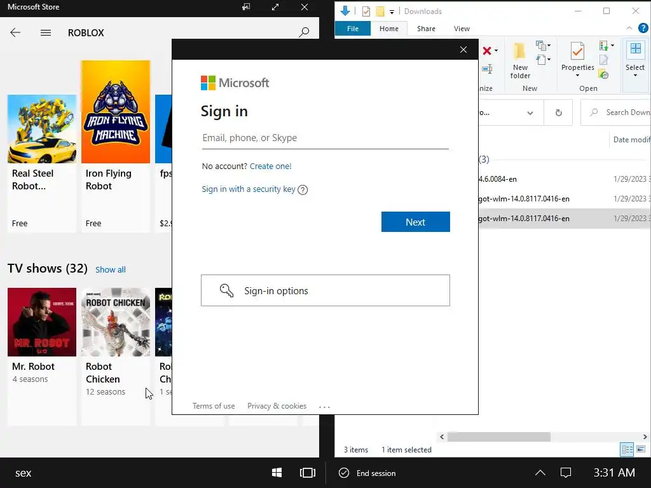The height and width of the screenshot is (488, 651).
Task: Click the Store cast-to-device icon
Action: [246, 7]
